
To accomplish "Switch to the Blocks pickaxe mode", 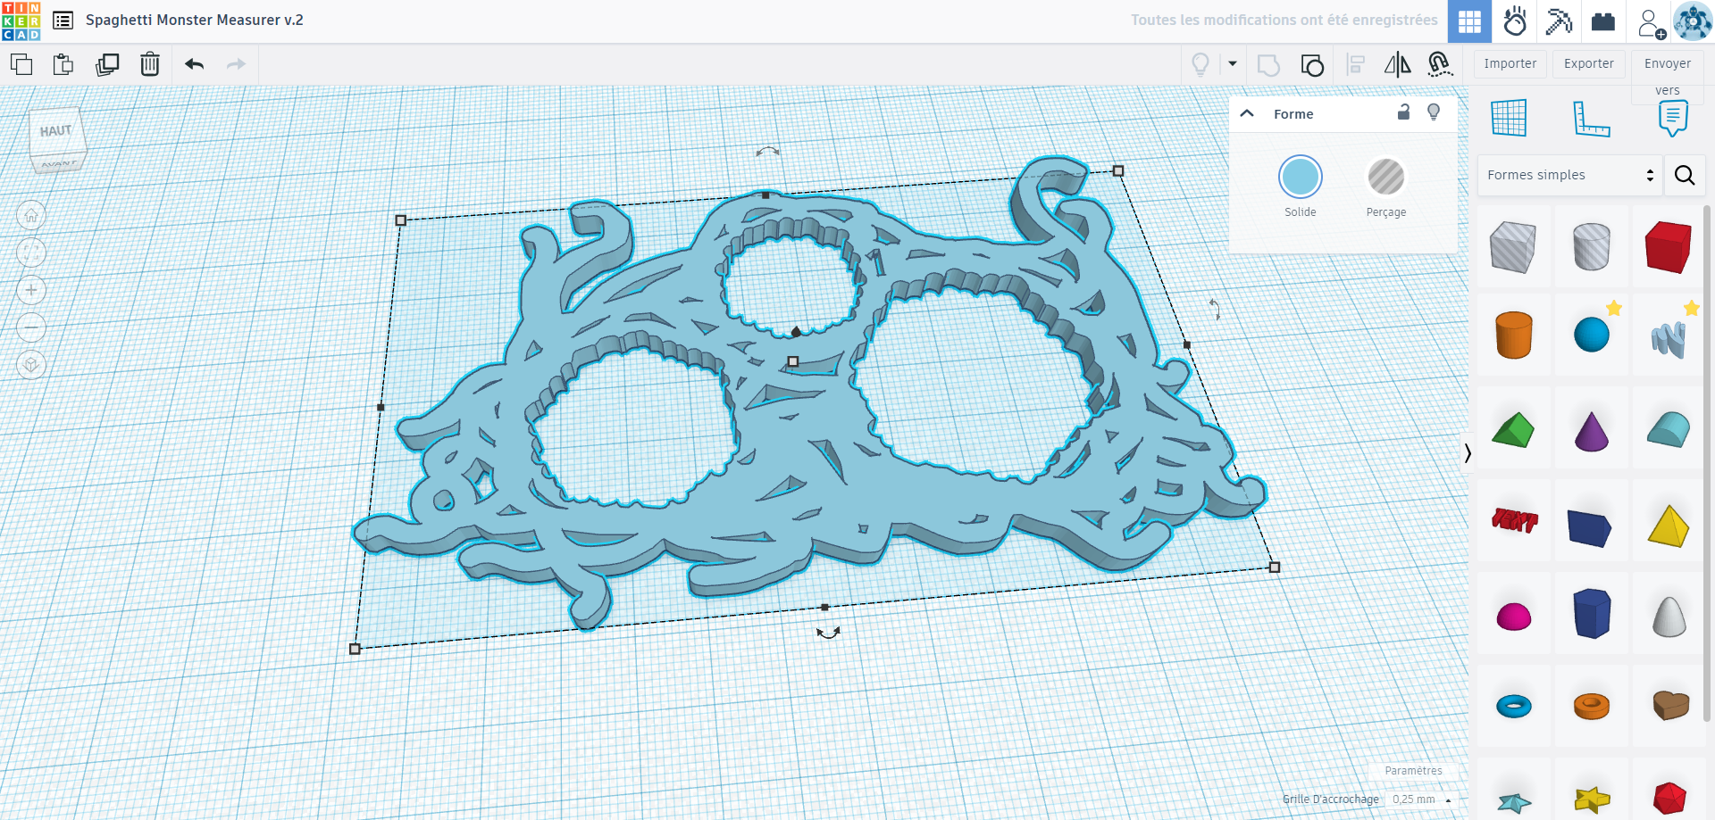I will [1559, 21].
